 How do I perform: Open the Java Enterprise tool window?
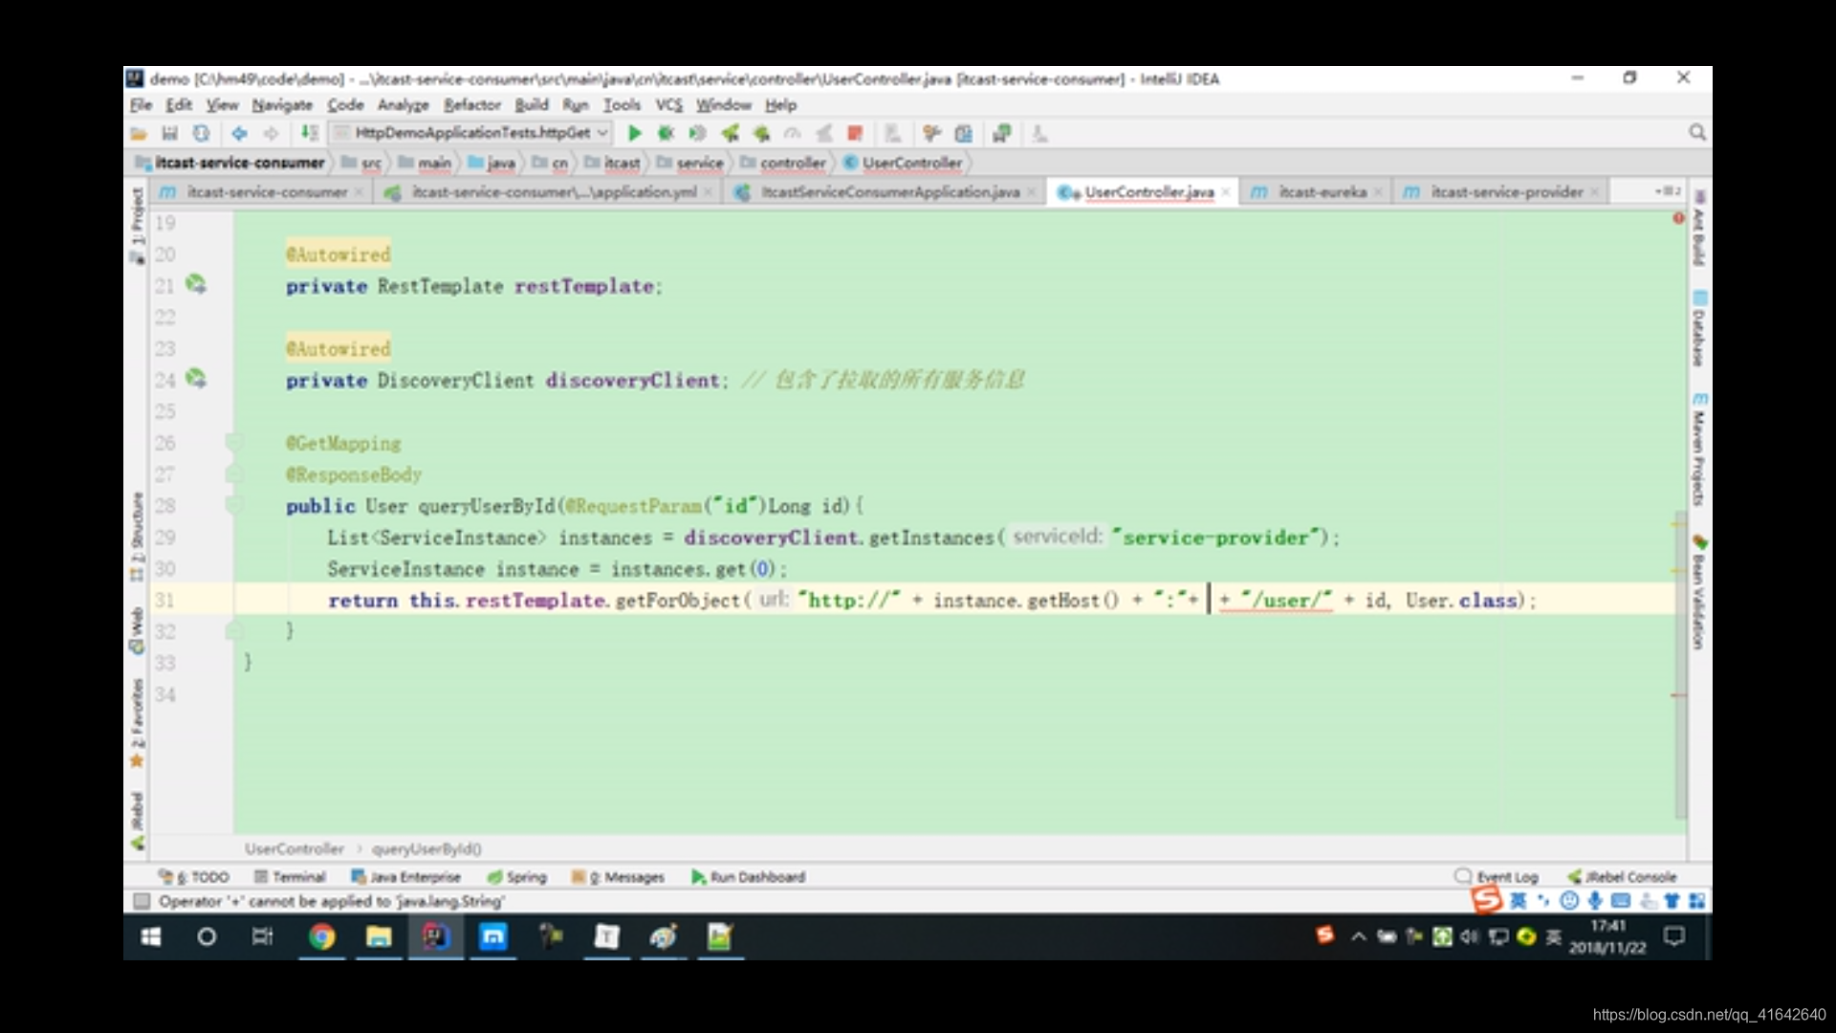pos(406,877)
